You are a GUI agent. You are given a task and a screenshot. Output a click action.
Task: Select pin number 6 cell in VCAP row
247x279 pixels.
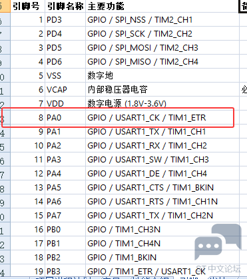click(x=28, y=90)
